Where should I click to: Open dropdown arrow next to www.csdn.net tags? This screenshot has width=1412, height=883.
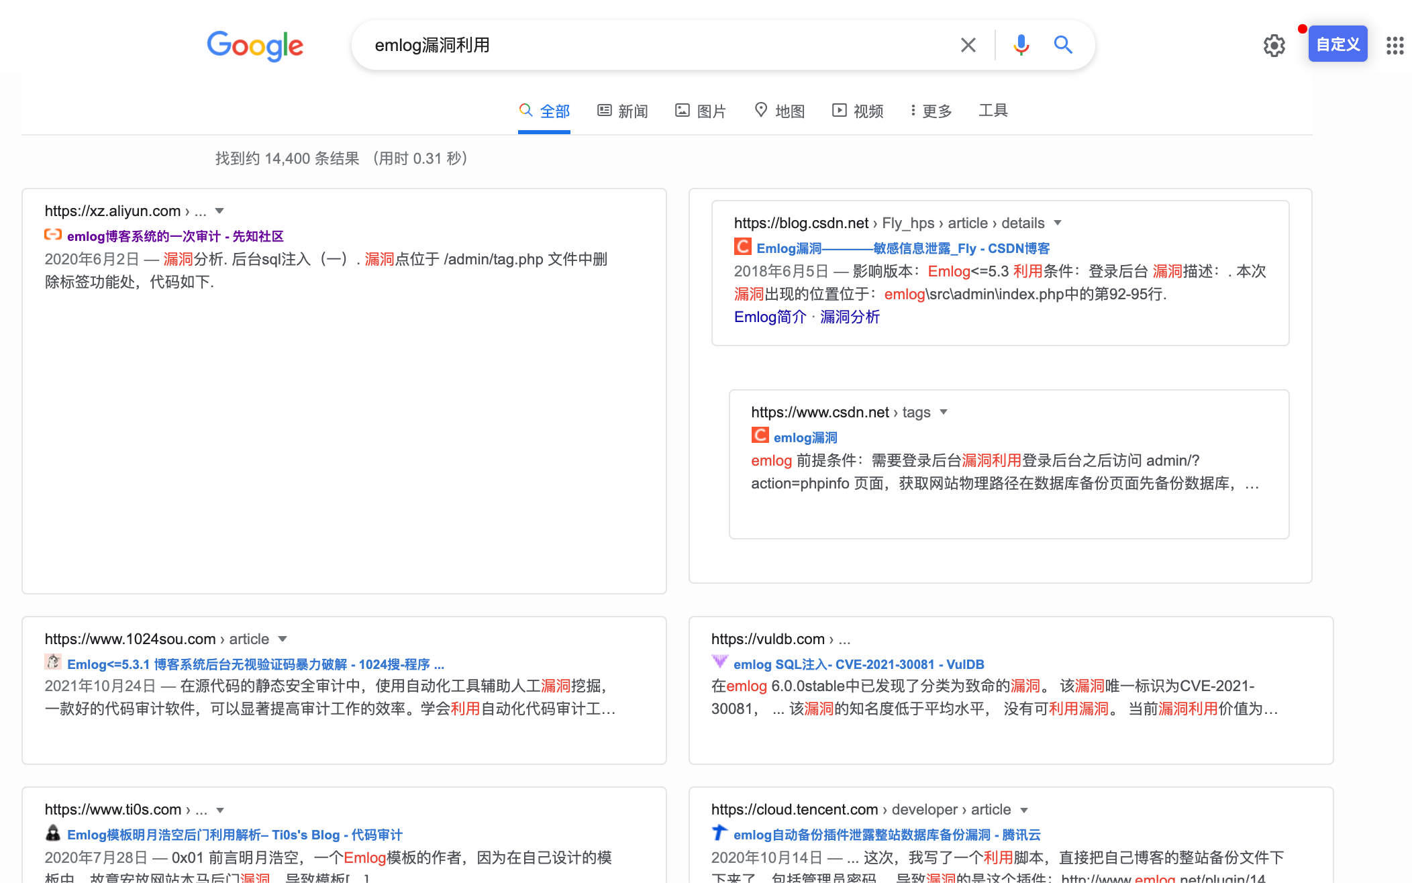944,412
